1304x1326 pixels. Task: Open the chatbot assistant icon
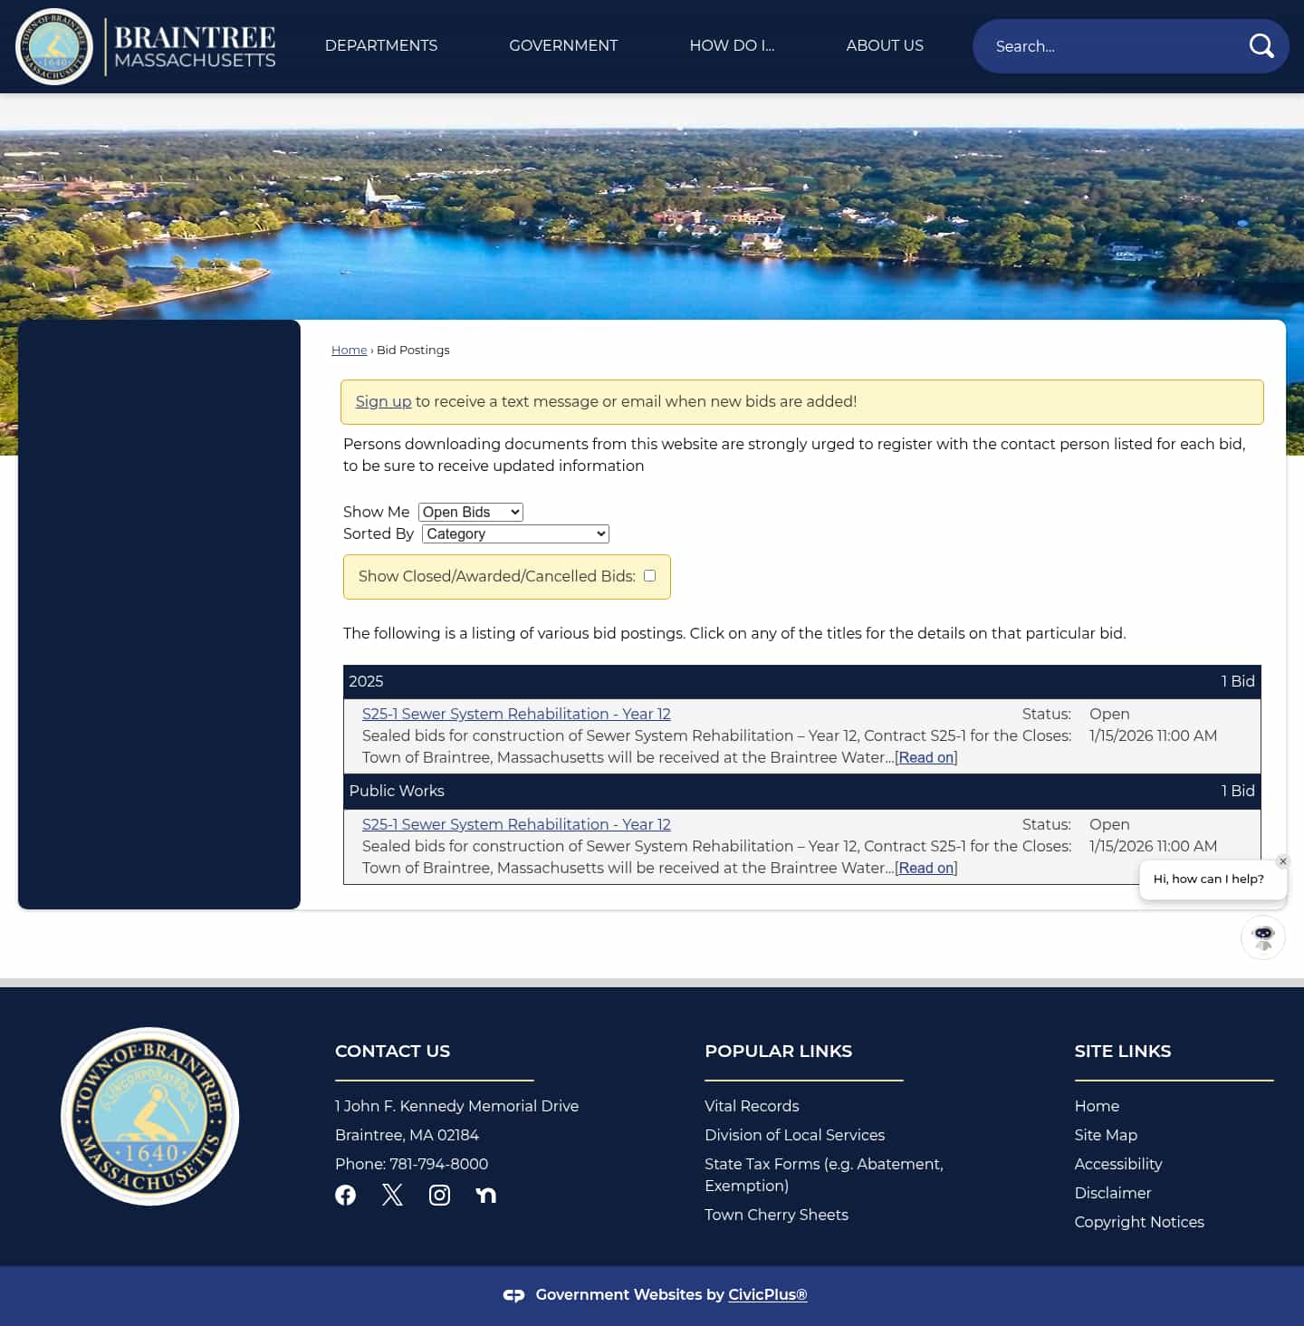point(1262,937)
